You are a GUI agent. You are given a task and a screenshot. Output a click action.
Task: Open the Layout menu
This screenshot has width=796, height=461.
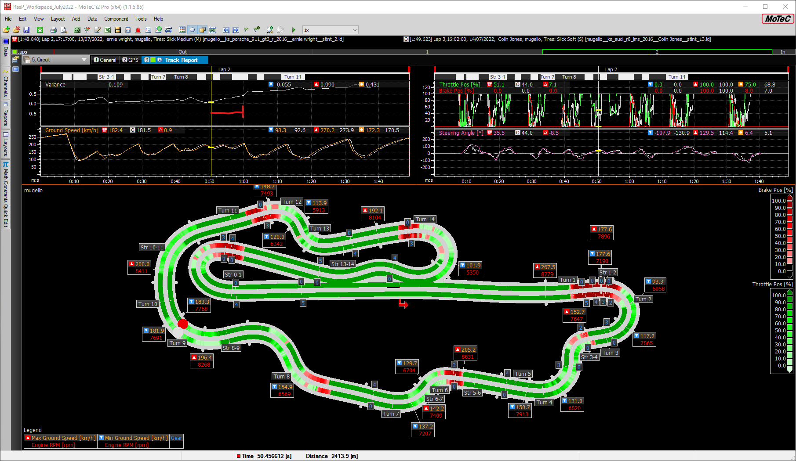[x=58, y=19]
